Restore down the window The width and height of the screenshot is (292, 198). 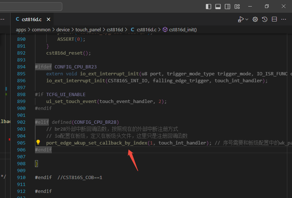tap(267, 7)
